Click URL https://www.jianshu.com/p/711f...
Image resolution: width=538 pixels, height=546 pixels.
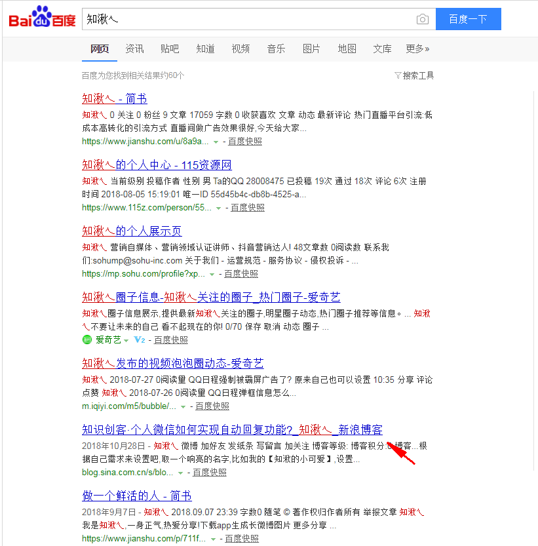(144, 538)
